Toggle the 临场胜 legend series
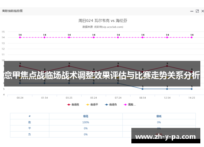Viewport: 204px width, 147px height. [x=73, y=104]
